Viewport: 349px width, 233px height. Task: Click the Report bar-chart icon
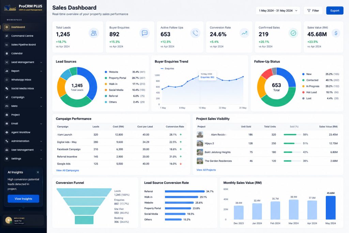pos(7,71)
